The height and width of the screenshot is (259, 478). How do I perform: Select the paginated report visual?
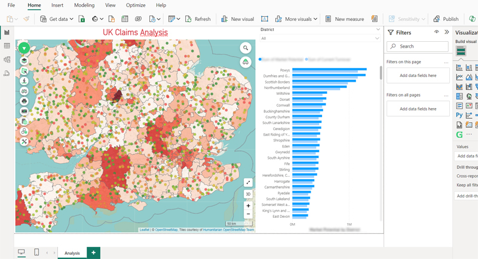[x=459, y=125]
